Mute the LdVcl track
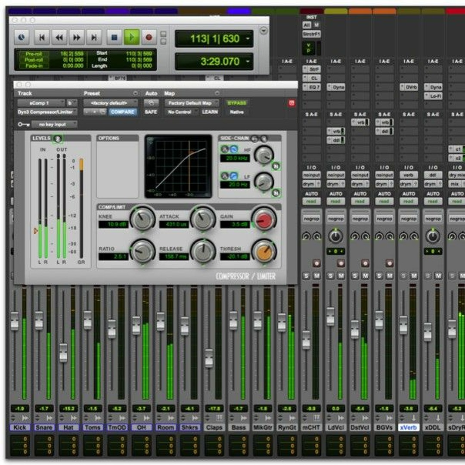465x465 pixels. [341, 276]
